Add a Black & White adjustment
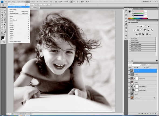This screenshot has height=116, width=159. pos(145,30)
